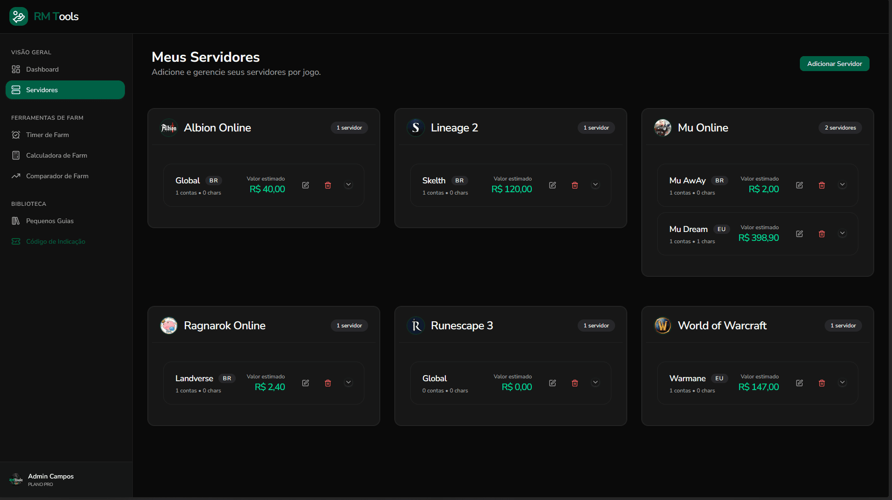
Task: Delete the Skelth server with trash icon
Action: [575, 185]
